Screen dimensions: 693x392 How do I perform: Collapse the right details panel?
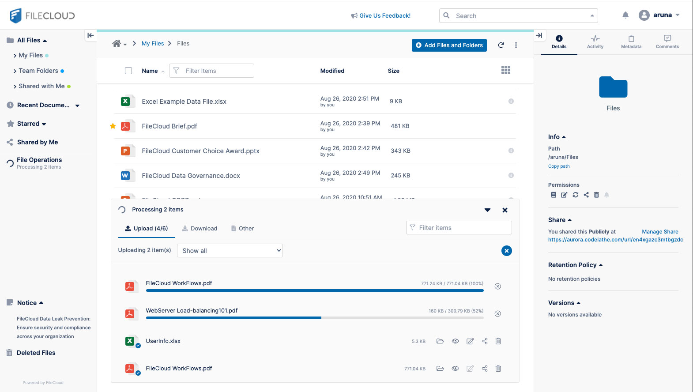pos(539,35)
